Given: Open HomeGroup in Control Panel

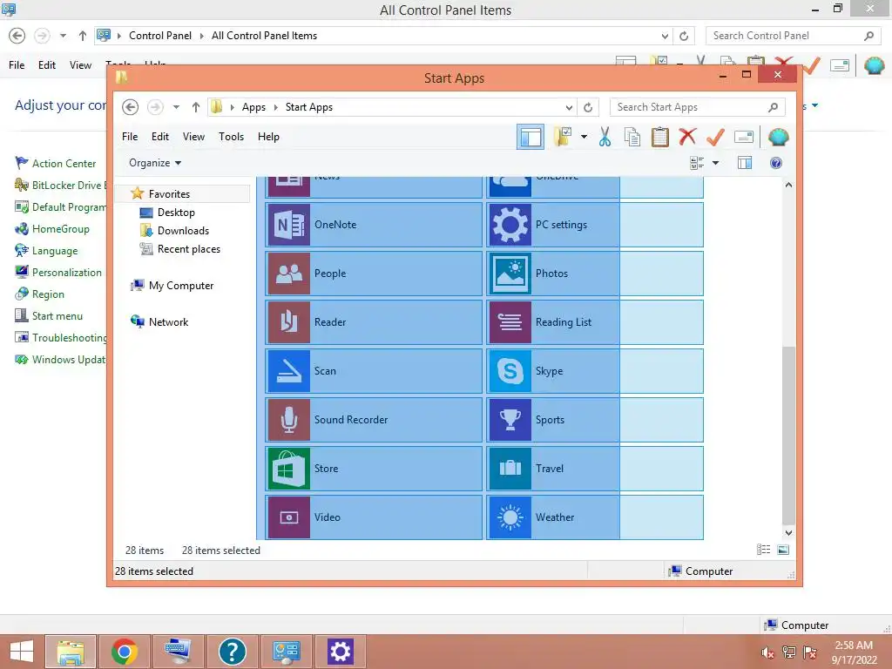Looking at the screenshot, I should pos(60,229).
